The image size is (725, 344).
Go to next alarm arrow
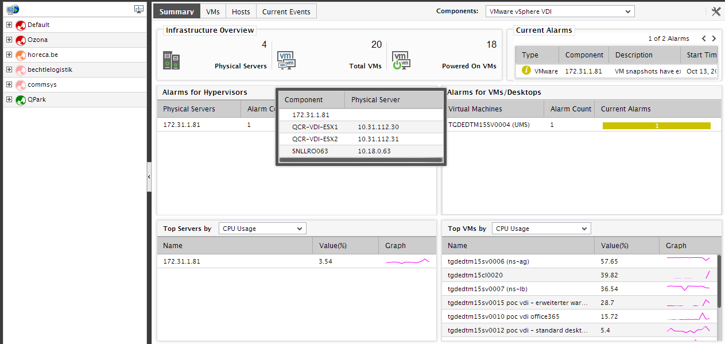[x=714, y=38]
